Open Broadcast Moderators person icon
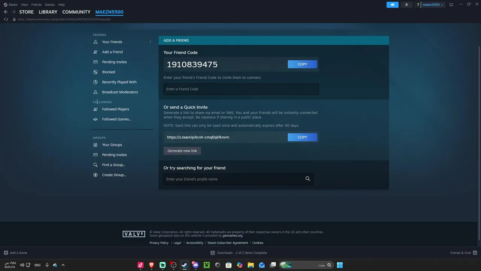Image resolution: width=481 pixels, height=271 pixels. click(95, 92)
